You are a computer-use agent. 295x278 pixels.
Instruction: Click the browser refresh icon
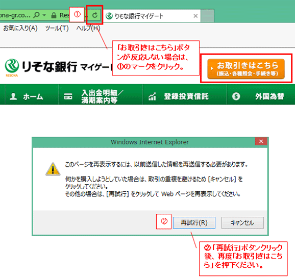(95, 15)
